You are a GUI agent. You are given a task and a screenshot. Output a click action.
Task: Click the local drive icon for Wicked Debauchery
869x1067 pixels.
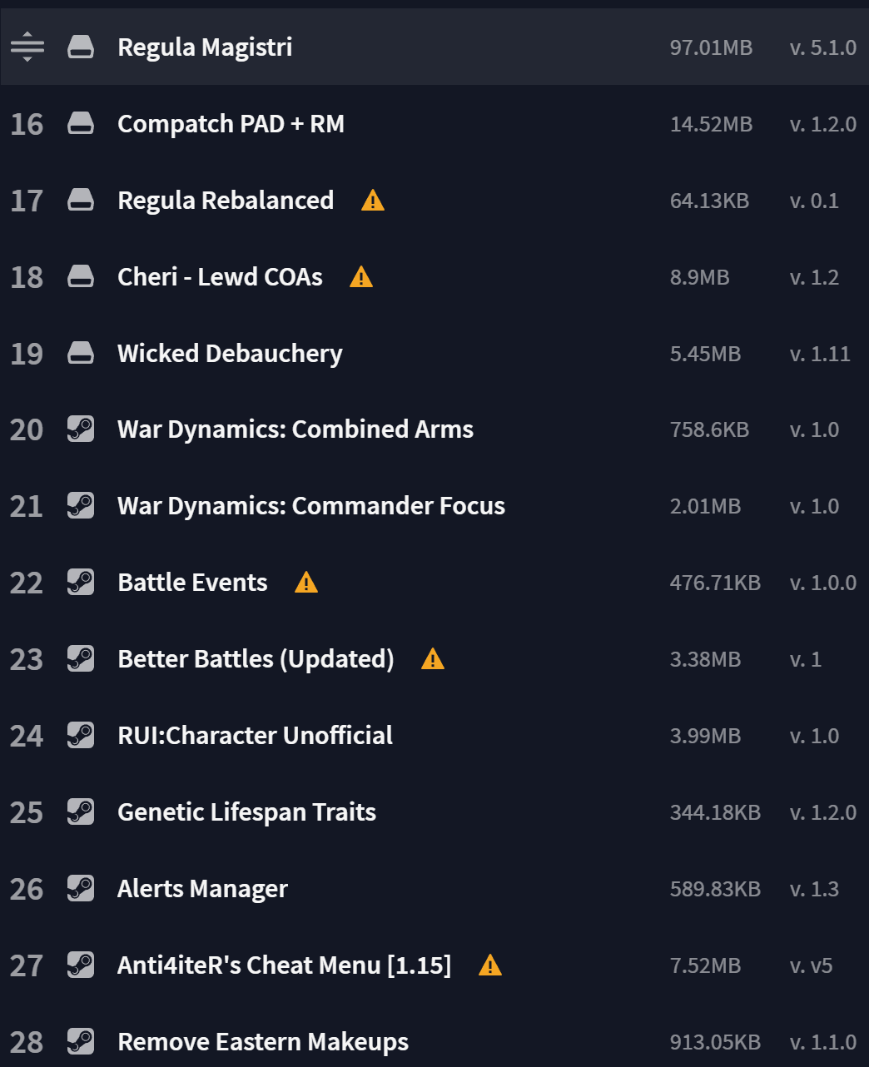[81, 353]
